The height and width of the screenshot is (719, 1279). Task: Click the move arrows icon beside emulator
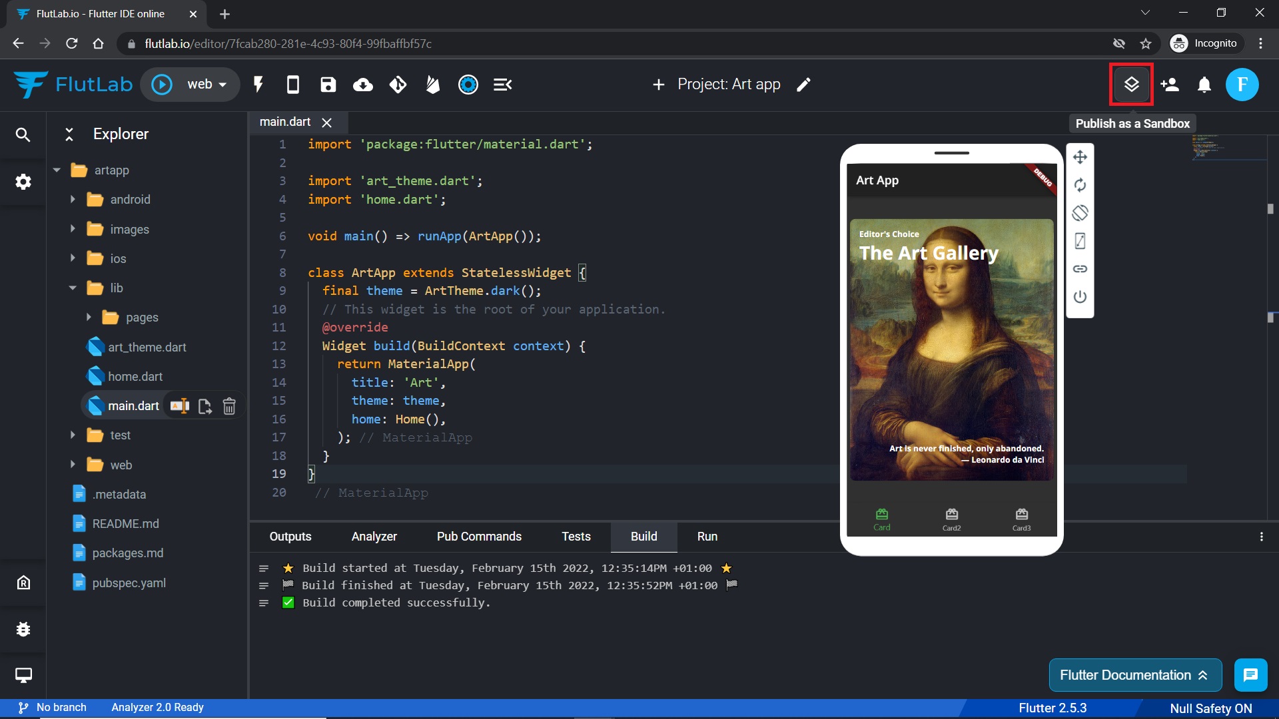tap(1080, 157)
